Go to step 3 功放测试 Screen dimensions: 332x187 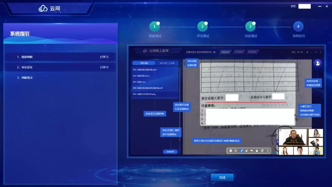click(x=250, y=27)
